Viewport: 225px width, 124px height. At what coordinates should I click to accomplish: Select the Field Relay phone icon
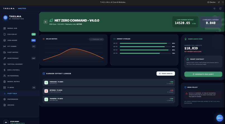pos(4,34)
